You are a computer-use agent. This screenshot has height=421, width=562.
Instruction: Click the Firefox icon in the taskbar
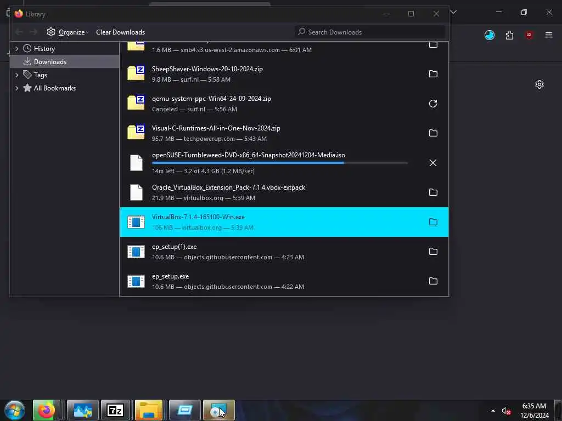pos(47,410)
